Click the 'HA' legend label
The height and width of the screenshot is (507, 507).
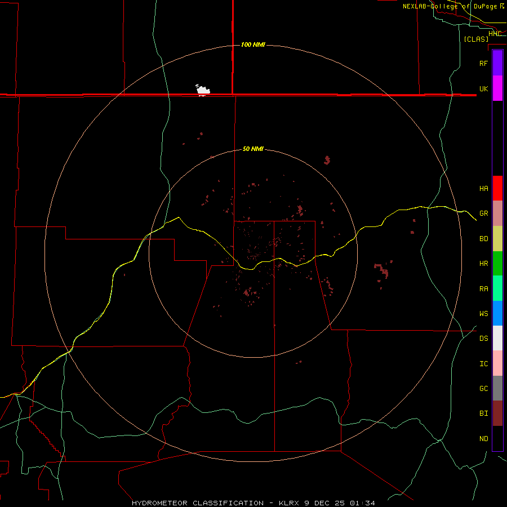(x=483, y=188)
